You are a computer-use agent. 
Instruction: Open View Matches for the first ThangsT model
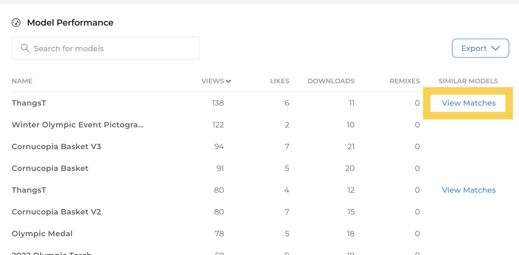[x=468, y=103]
